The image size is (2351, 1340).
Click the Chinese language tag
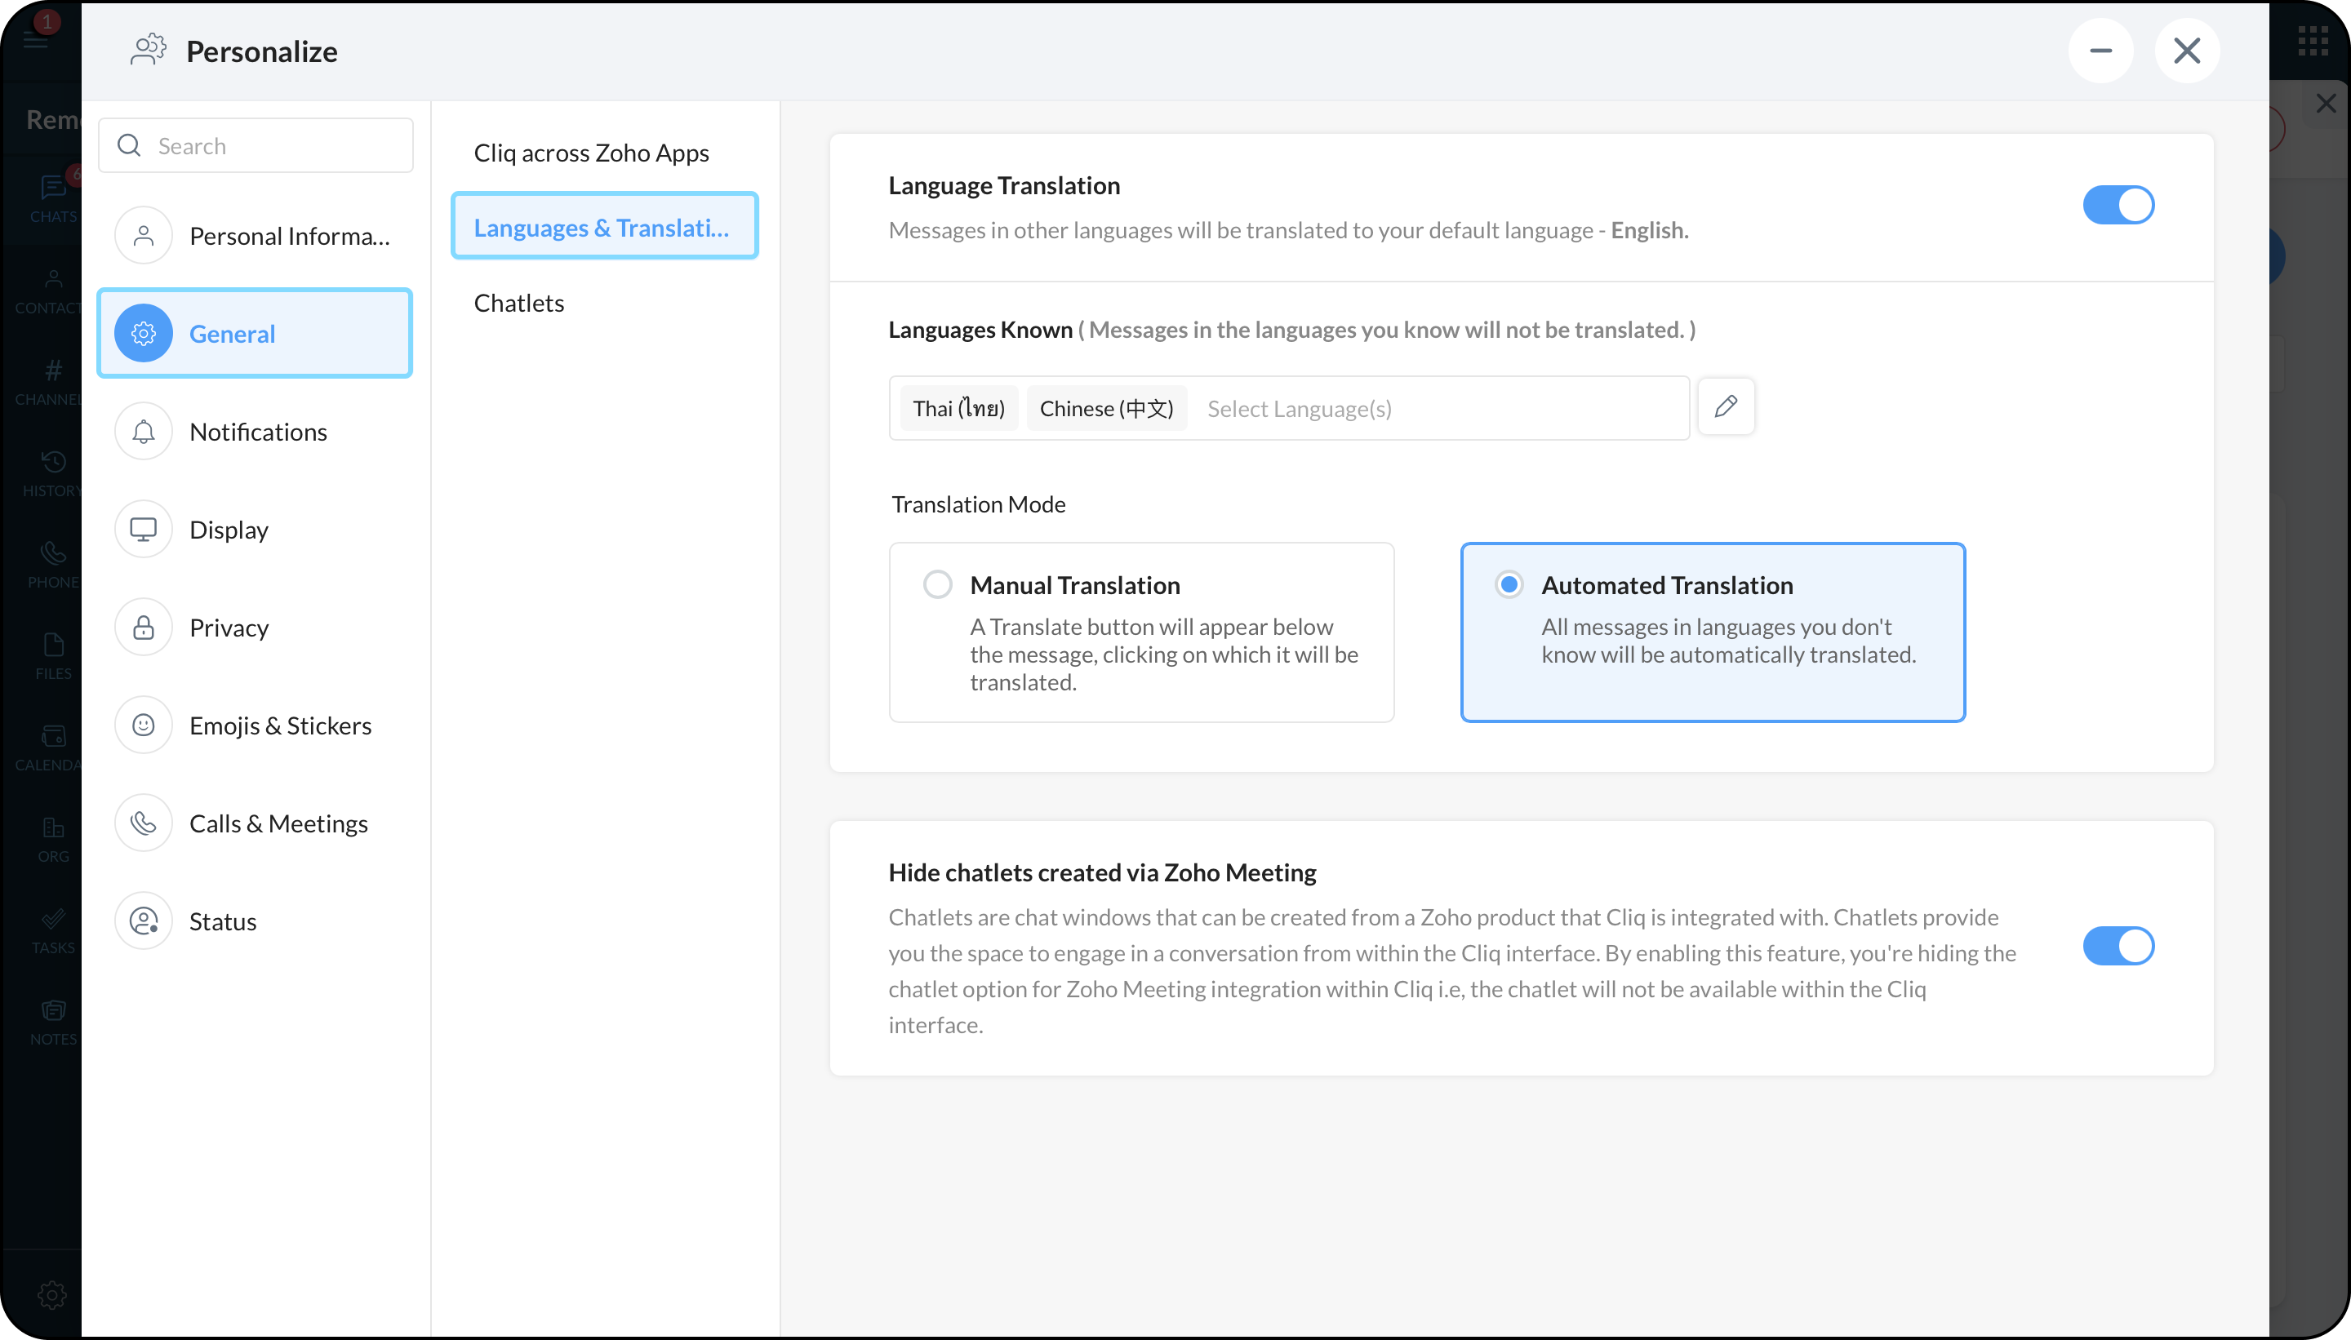1106,409
